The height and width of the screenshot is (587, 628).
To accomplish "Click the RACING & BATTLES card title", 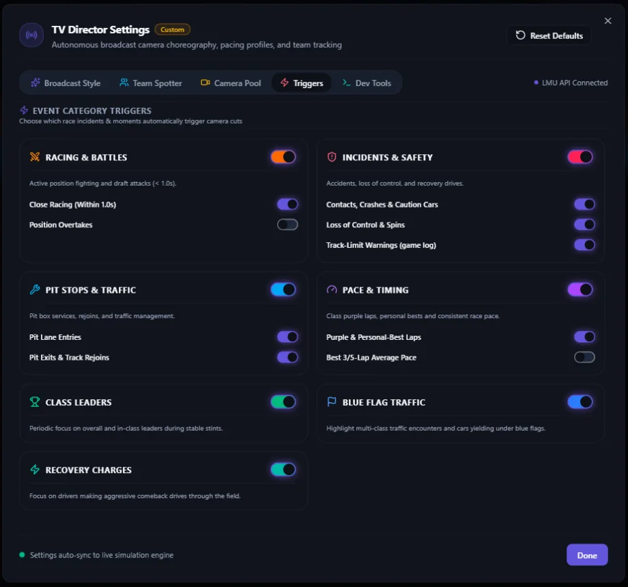I will 86,158.
